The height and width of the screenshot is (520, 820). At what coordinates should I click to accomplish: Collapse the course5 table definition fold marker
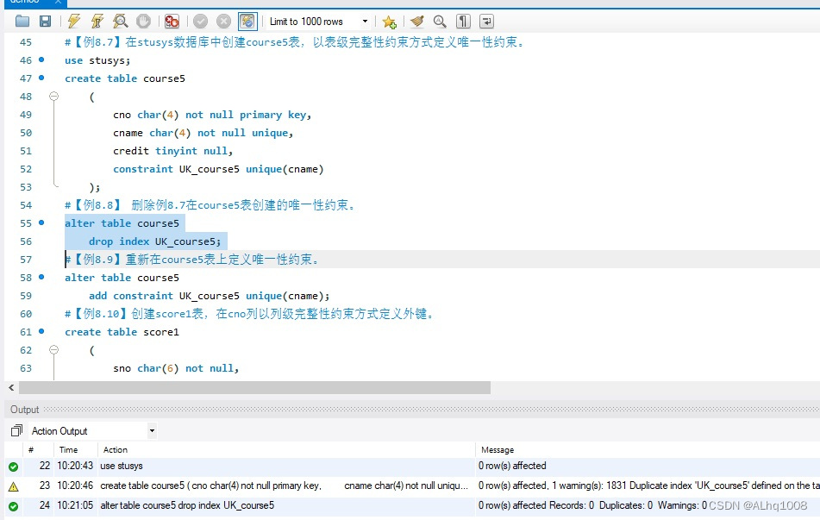[x=53, y=97]
